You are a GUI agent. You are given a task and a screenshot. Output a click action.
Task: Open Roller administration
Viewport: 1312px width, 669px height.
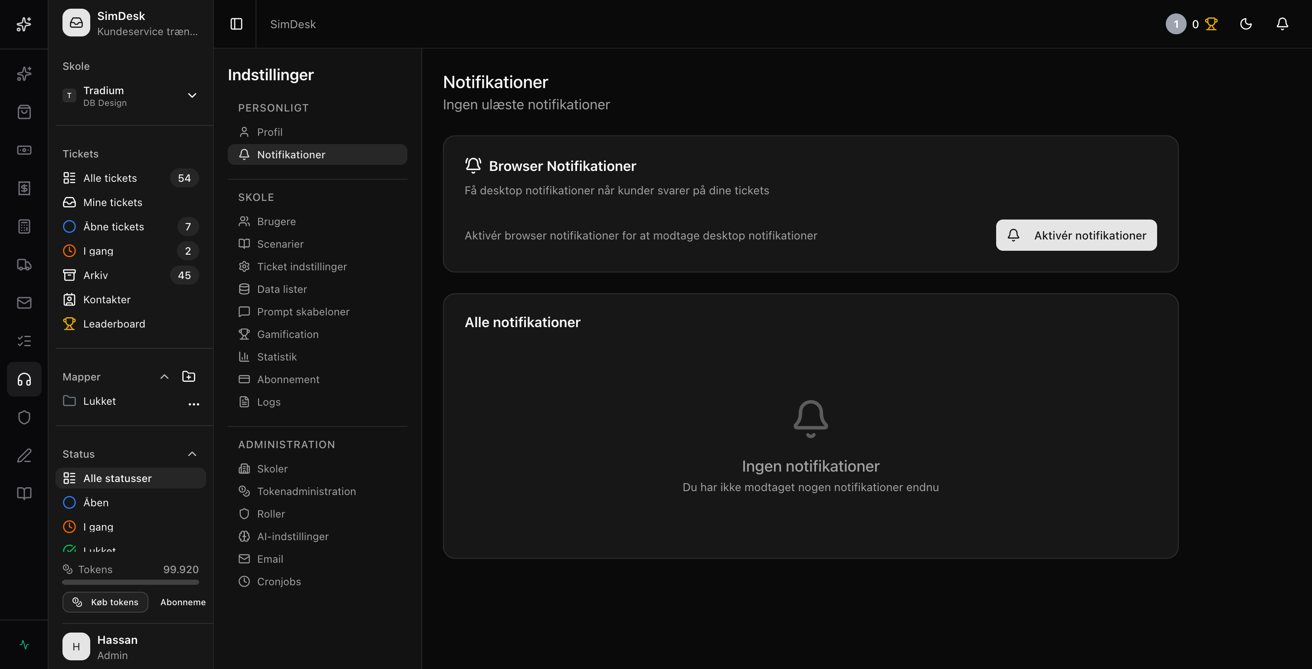[x=317, y=514]
